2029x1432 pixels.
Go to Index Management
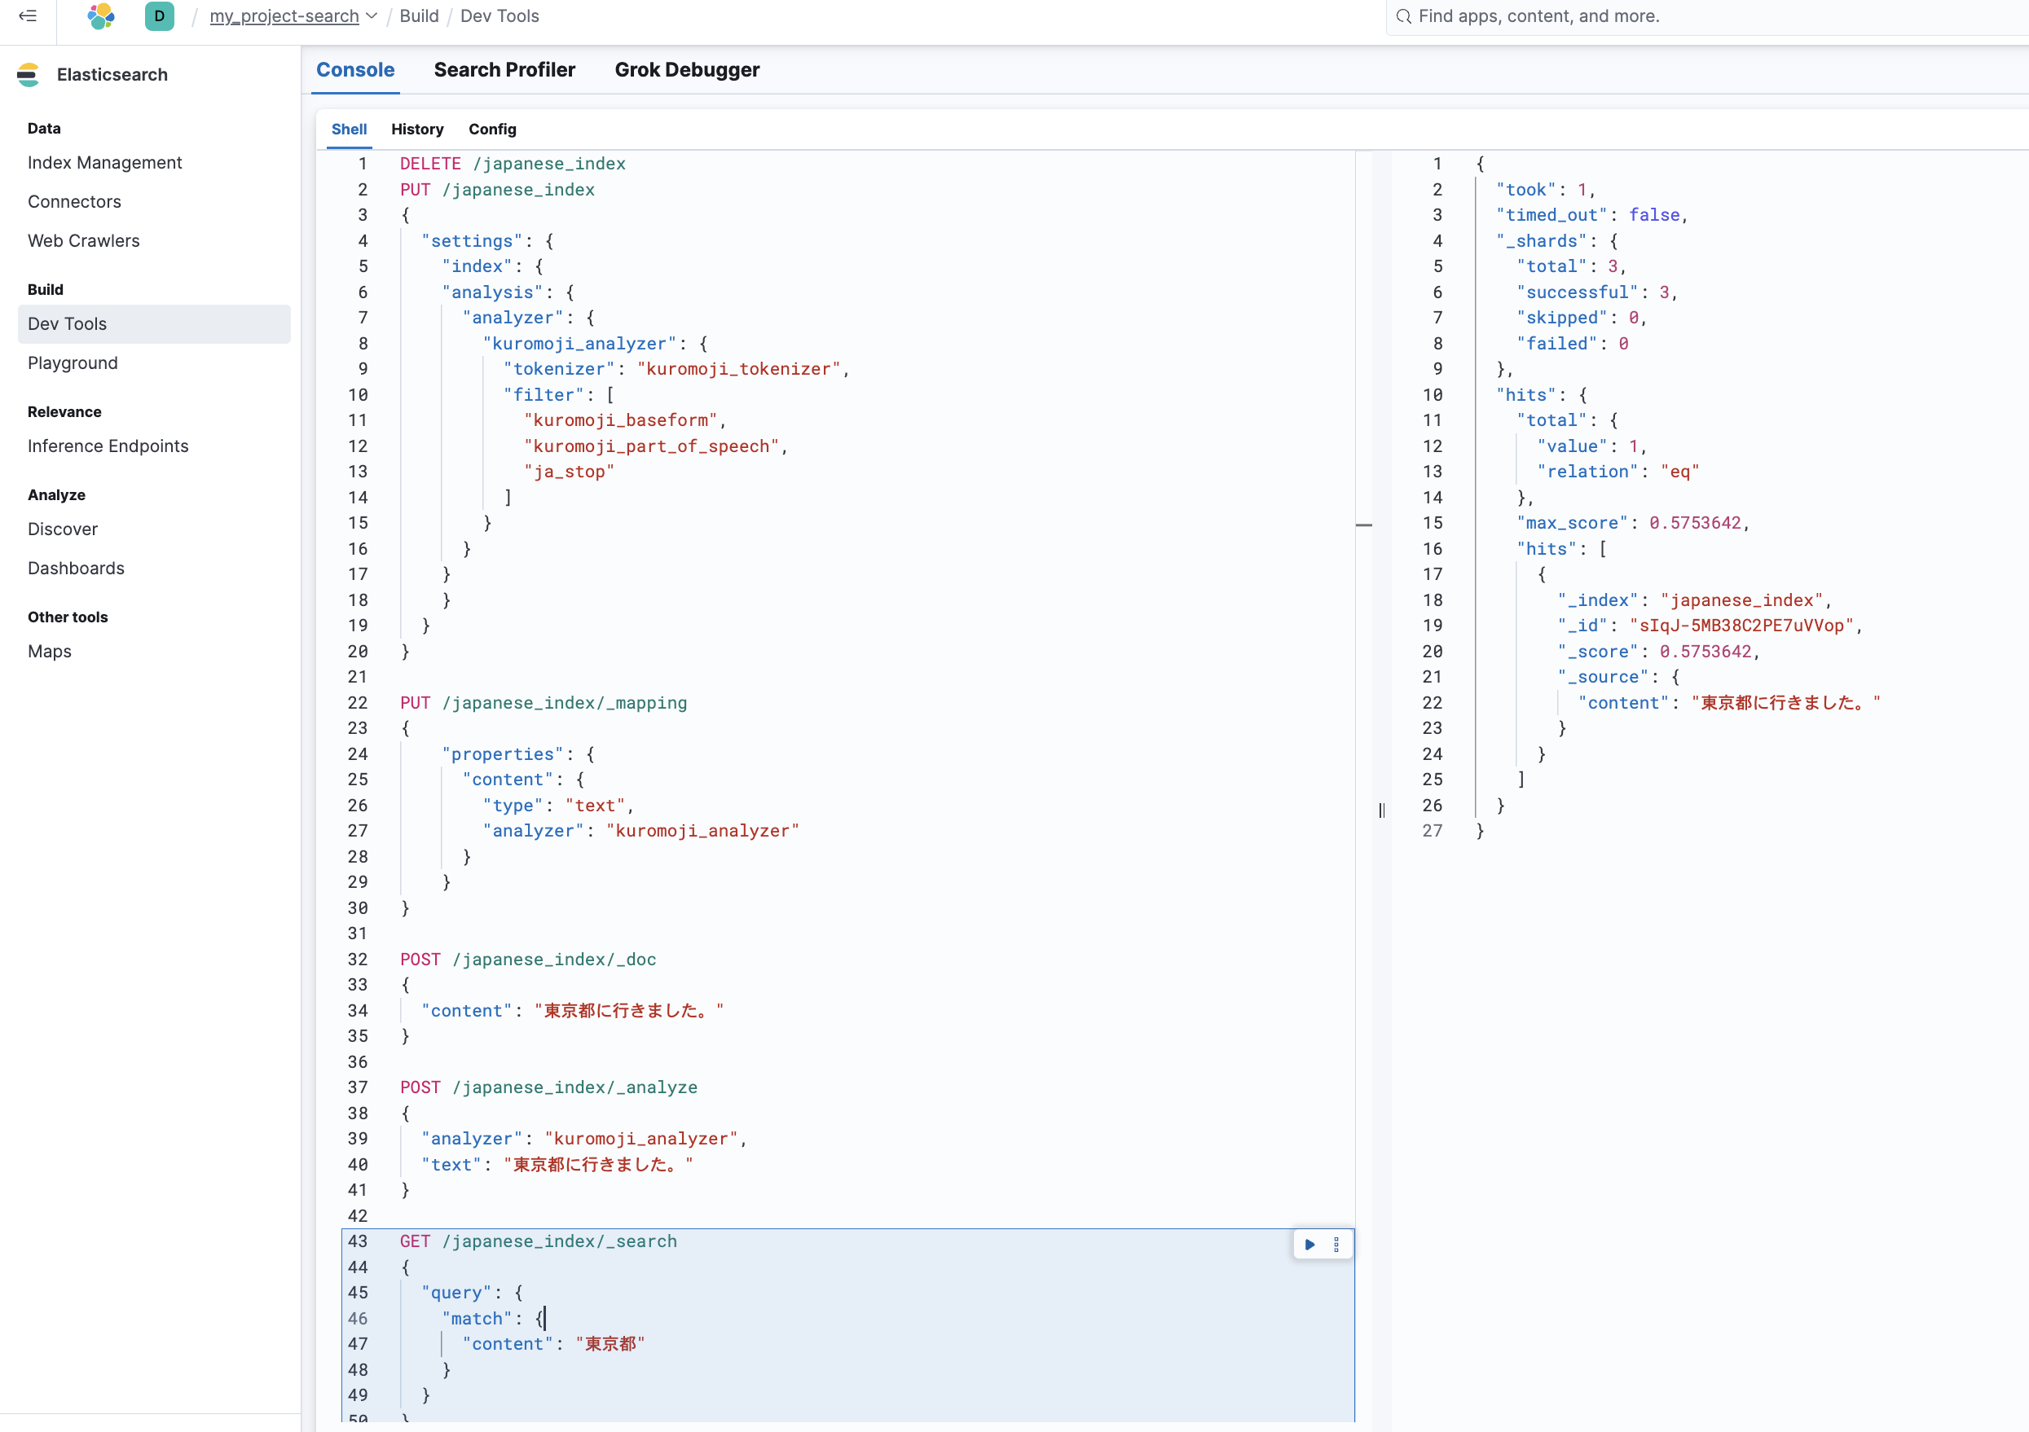pos(104,163)
